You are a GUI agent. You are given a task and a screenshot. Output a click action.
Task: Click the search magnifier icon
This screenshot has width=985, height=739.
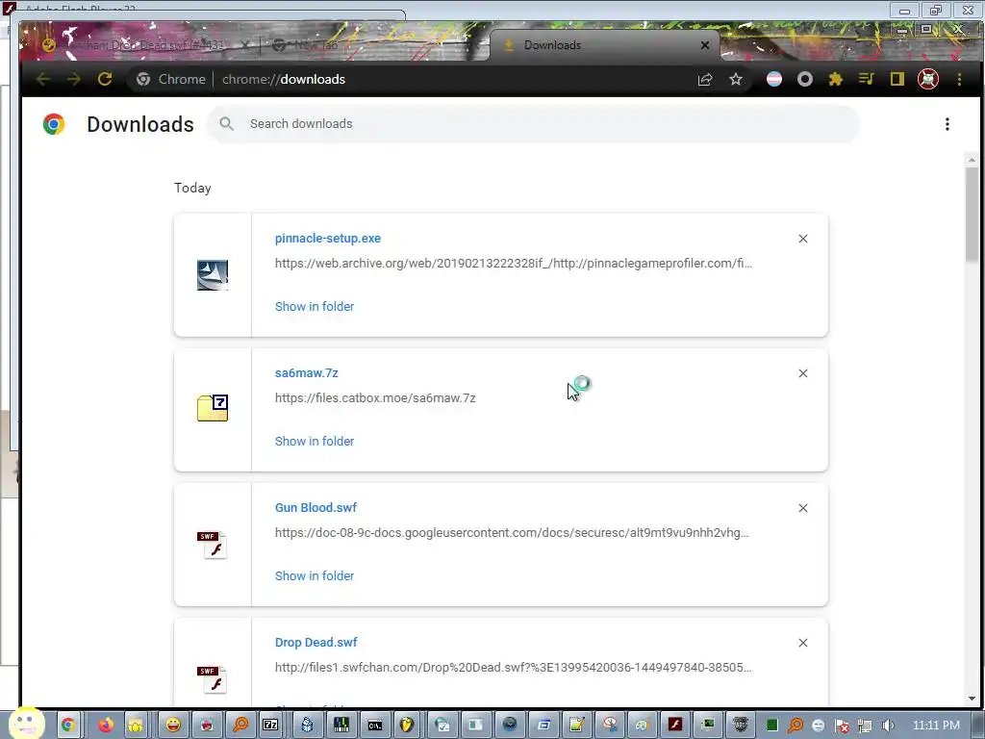click(x=227, y=124)
